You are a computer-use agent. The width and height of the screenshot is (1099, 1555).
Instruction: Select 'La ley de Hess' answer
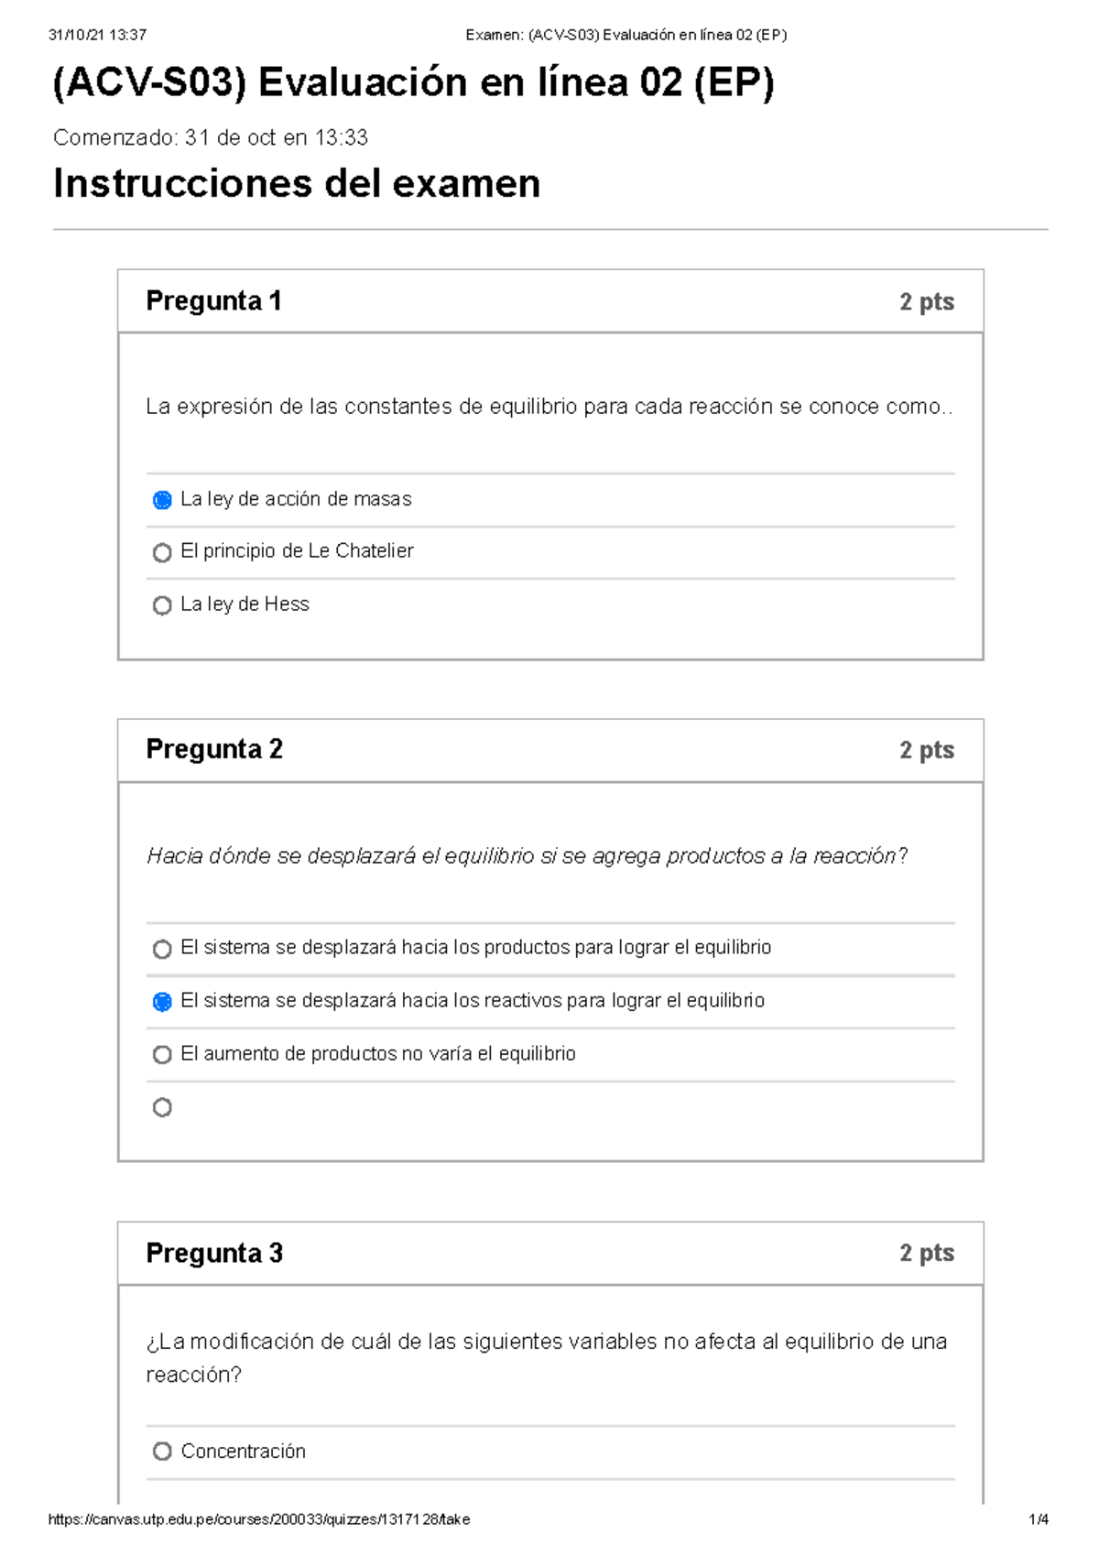coord(163,604)
